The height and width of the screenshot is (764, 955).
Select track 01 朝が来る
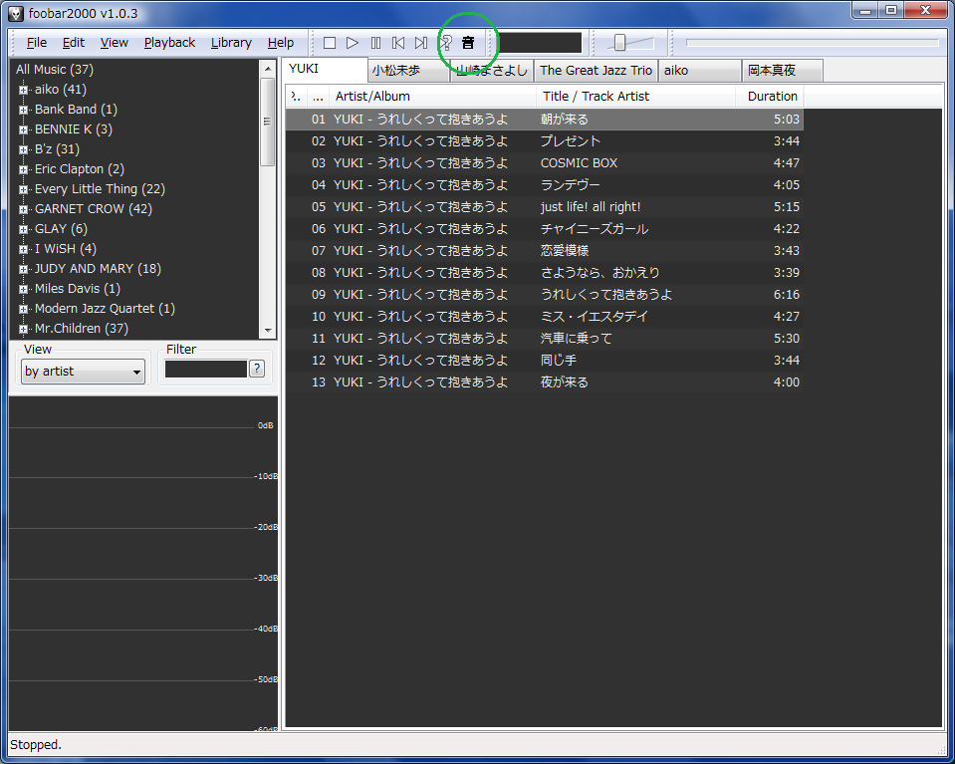tap(545, 120)
